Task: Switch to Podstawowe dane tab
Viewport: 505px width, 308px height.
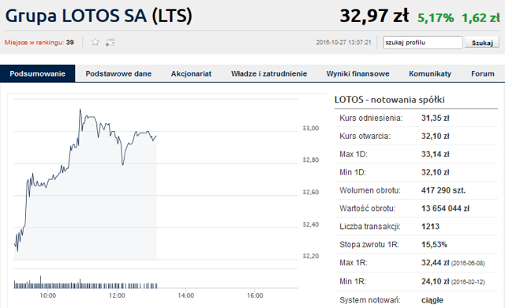Action: [x=118, y=73]
